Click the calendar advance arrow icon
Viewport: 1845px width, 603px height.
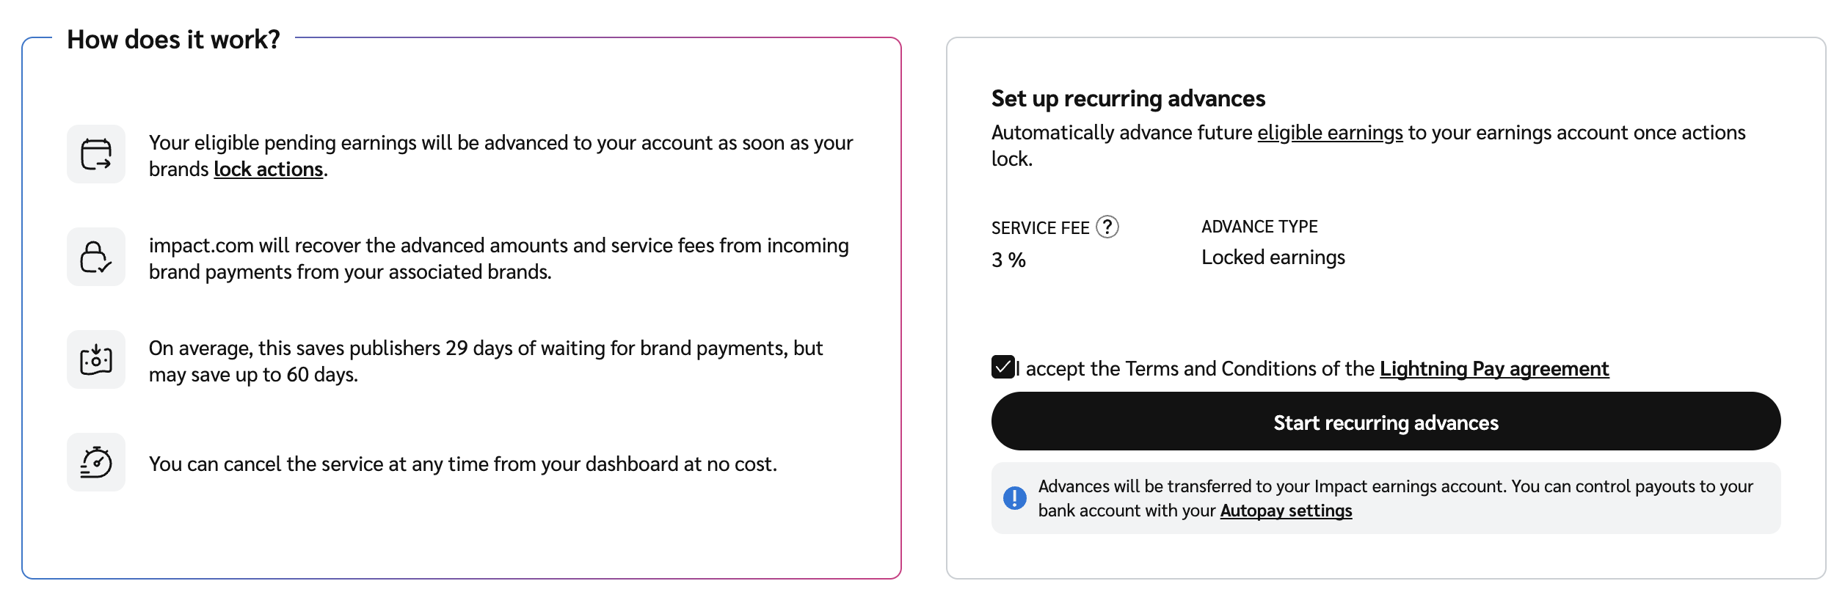[x=95, y=154]
